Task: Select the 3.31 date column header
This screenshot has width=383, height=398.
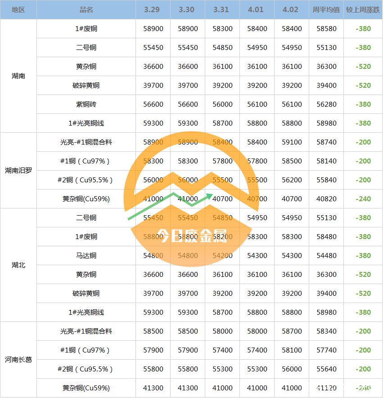Action: 222,9
